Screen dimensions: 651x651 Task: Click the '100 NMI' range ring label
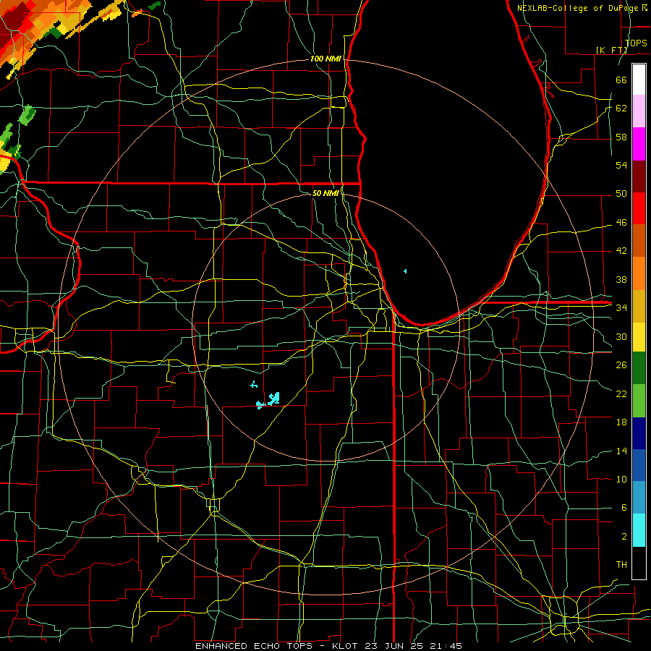tap(325, 59)
